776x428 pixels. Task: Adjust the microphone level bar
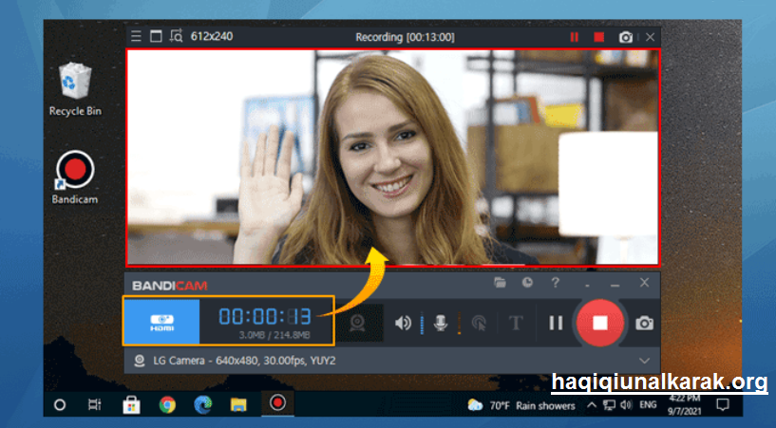460,324
